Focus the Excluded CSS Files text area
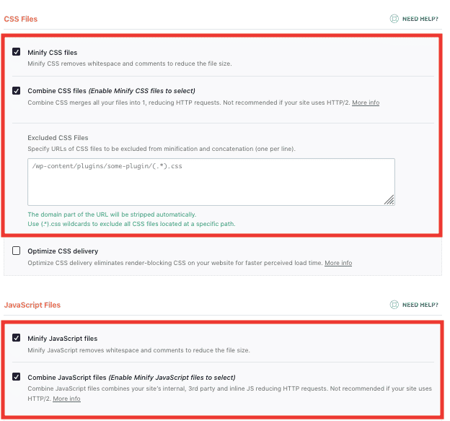The height and width of the screenshot is (421, 450). 211,182
